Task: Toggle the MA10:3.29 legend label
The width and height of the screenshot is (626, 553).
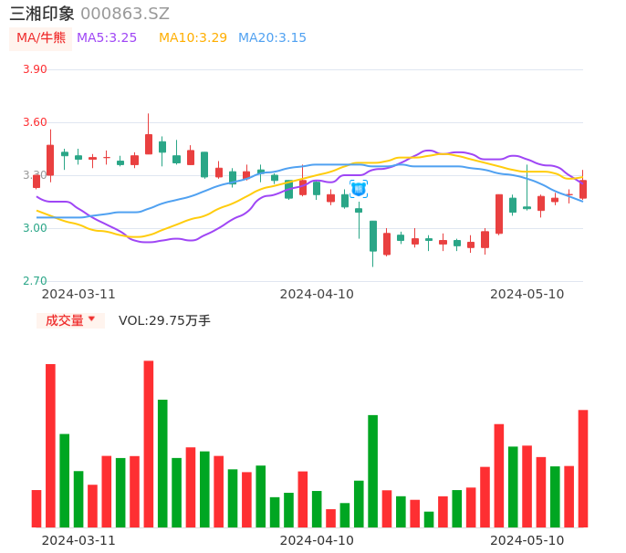Action: tap(193, 38)
